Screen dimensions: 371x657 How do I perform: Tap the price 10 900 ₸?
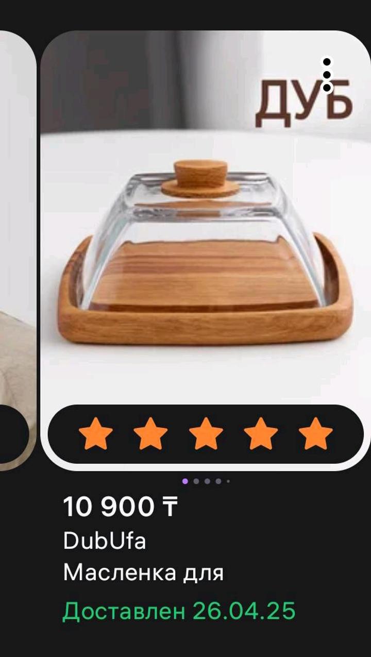coord(121,507)
